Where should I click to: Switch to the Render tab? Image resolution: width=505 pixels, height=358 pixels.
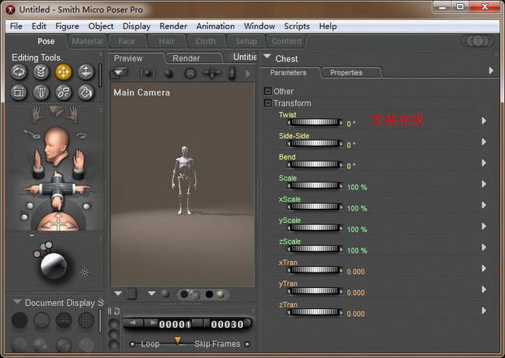point(186,58)
